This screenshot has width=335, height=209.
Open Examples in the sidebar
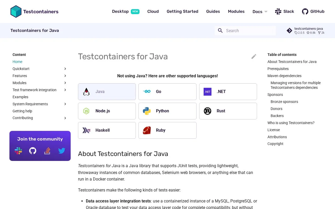(20, 97)
